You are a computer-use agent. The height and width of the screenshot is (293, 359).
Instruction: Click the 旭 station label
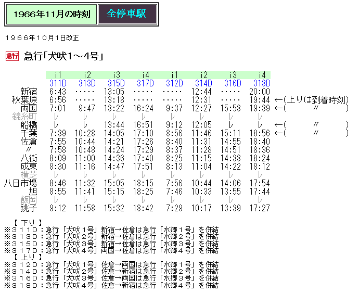[x=33, y=192]
